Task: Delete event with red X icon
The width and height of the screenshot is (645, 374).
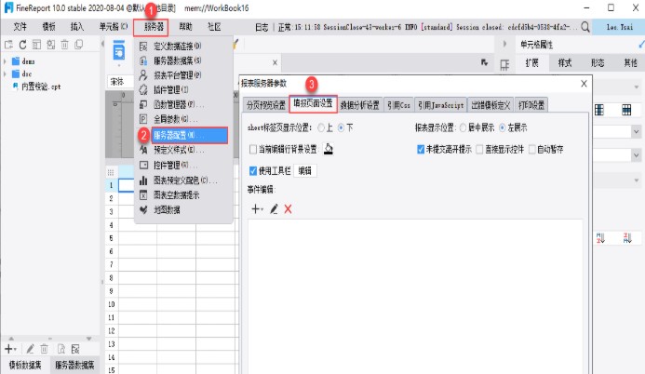Action: (x=288, y=209)
